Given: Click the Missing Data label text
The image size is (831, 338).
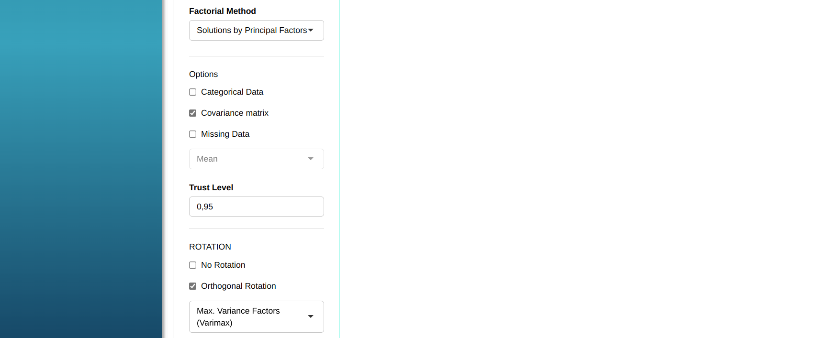Looking at the screenshot, I should [225, 134].
